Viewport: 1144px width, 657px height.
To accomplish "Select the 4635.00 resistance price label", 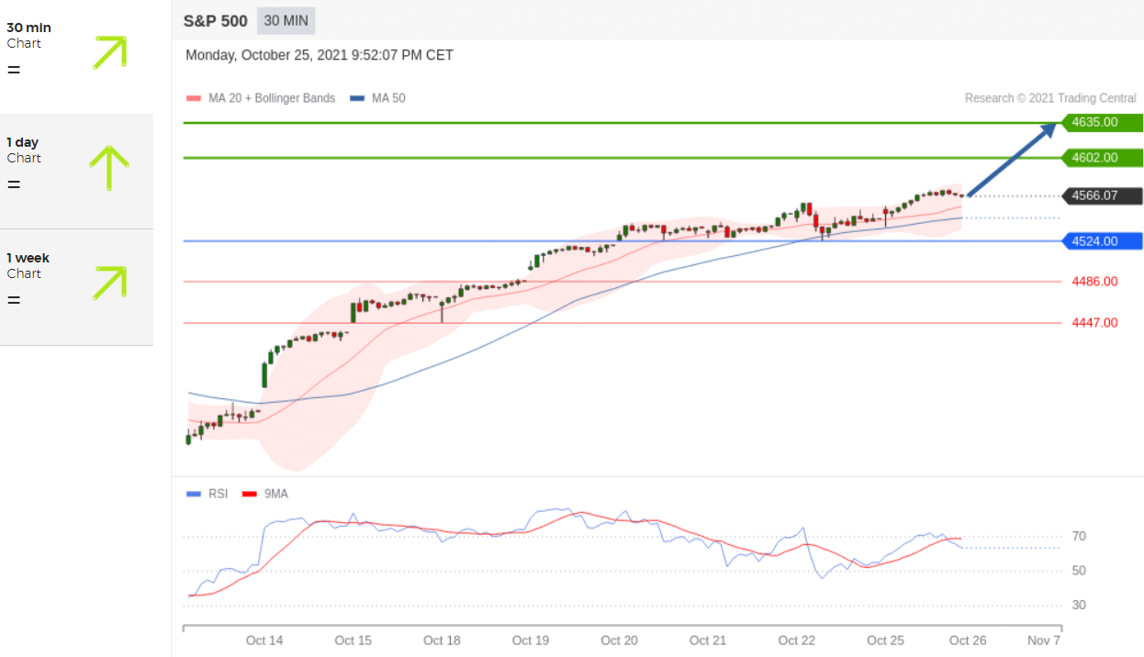I will pyautogui.click(x=1102, y=122).
